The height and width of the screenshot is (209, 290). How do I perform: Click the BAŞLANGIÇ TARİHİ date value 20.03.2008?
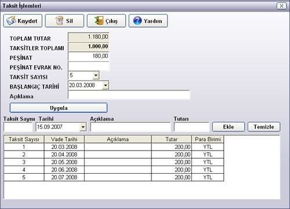pyautogui.click(x=82, y=85)
